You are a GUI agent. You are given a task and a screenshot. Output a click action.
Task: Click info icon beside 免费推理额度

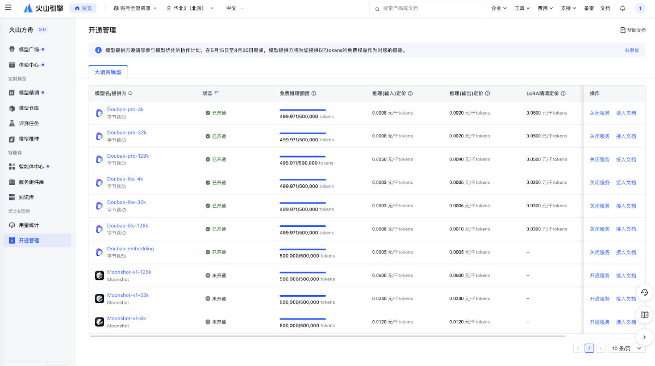(314, 93)
